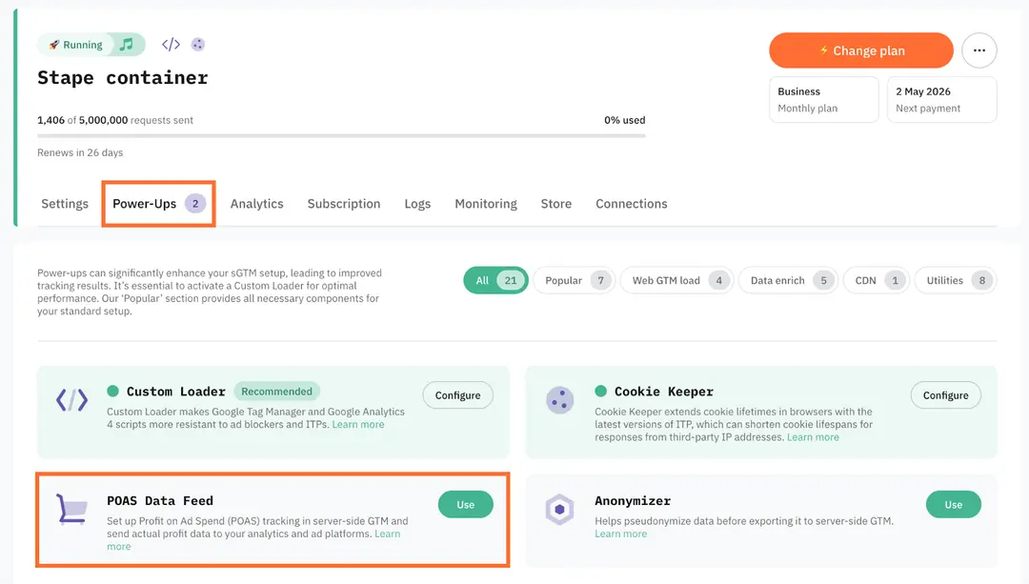Show only Web GTM load power-ups

[x=676, y=280]
